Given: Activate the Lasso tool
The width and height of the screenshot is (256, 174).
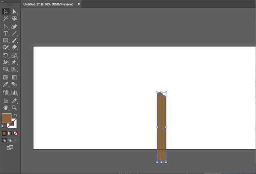Looking at the screenshot, I should pos(14,19).
